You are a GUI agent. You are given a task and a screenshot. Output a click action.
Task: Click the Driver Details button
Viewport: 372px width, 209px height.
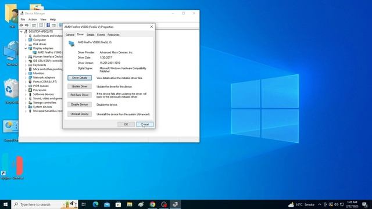click(x=80, y=78)
